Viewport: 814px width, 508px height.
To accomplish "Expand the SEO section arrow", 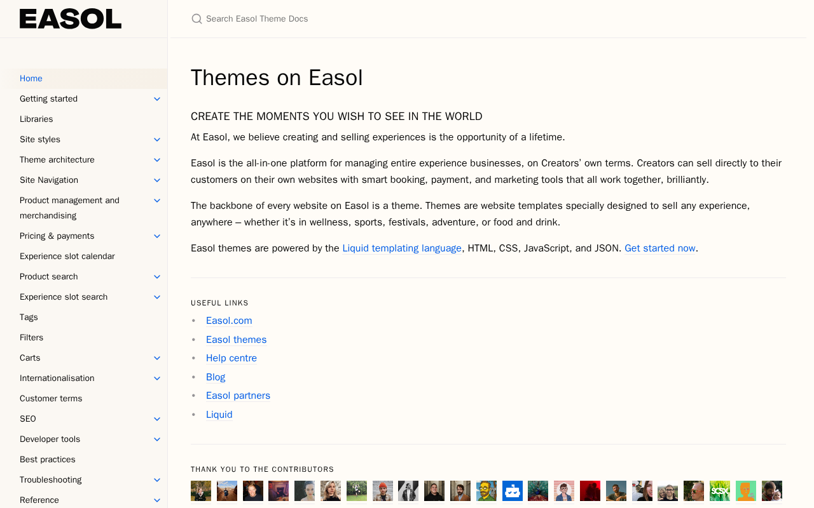I will (157, 419).
